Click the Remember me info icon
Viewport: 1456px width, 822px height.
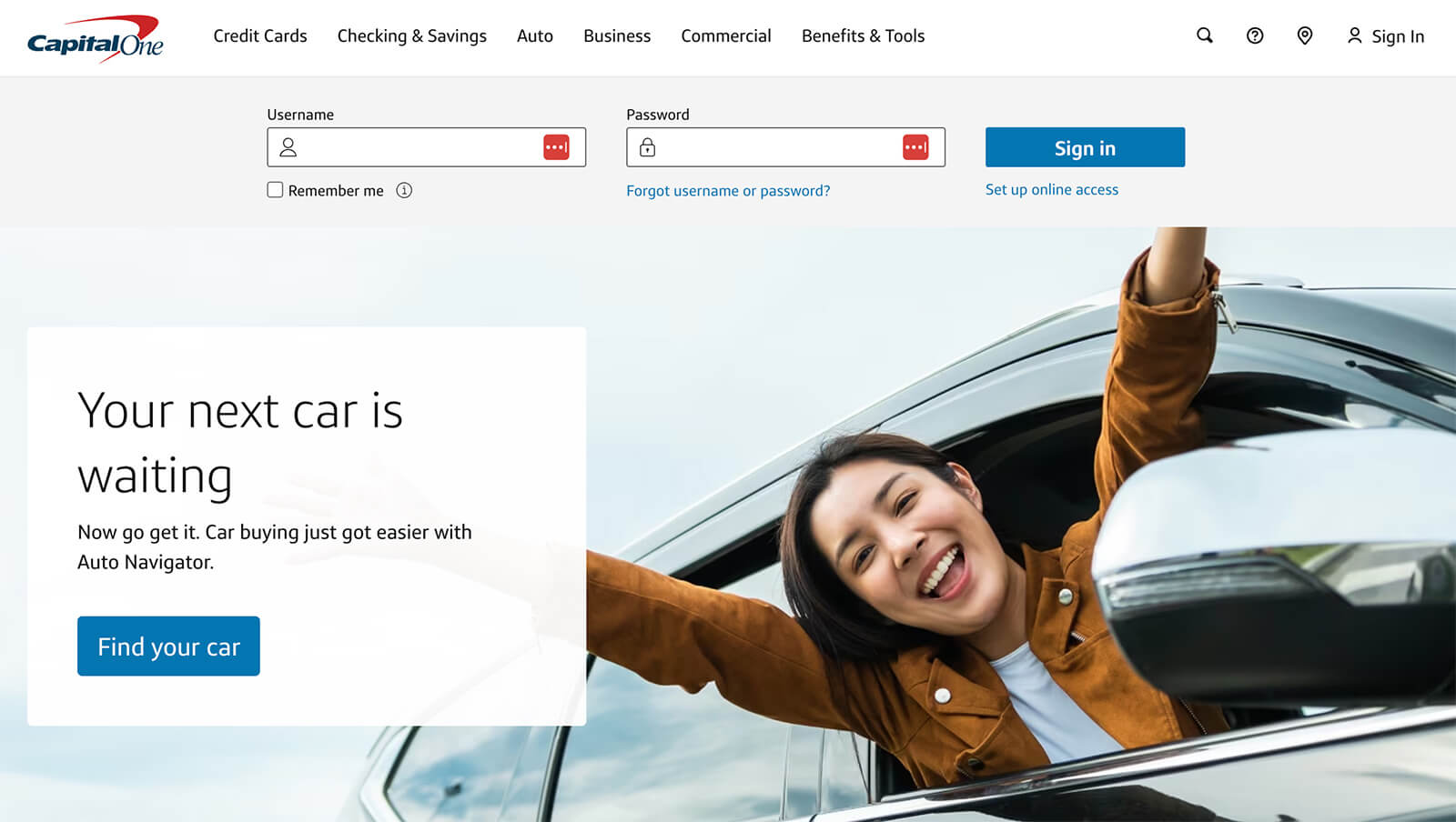click(404, 190)
